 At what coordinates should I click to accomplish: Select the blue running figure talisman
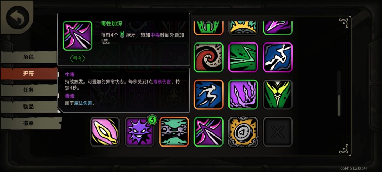coord(209,94)
